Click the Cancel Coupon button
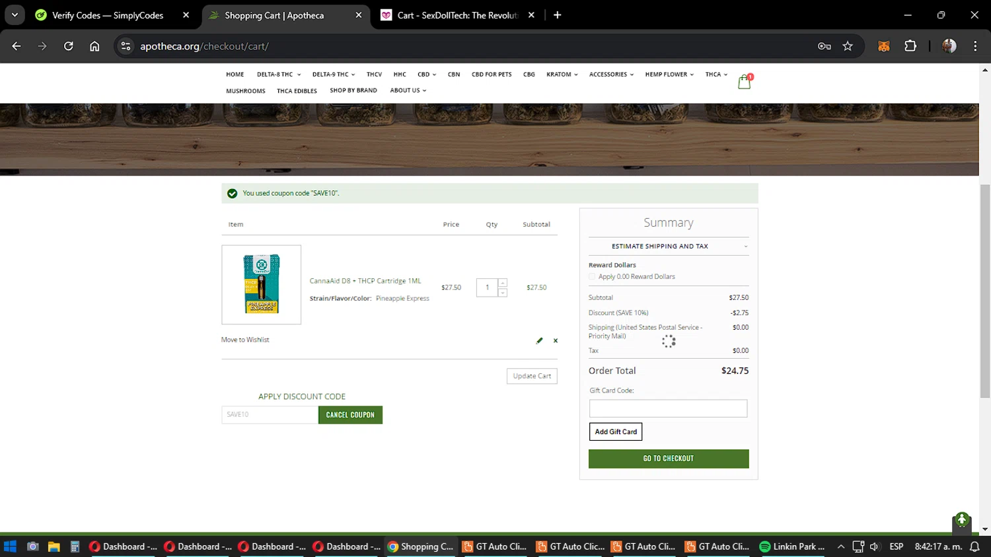The image size is (991, 557). pyautogui.click(x=350, y=415)
